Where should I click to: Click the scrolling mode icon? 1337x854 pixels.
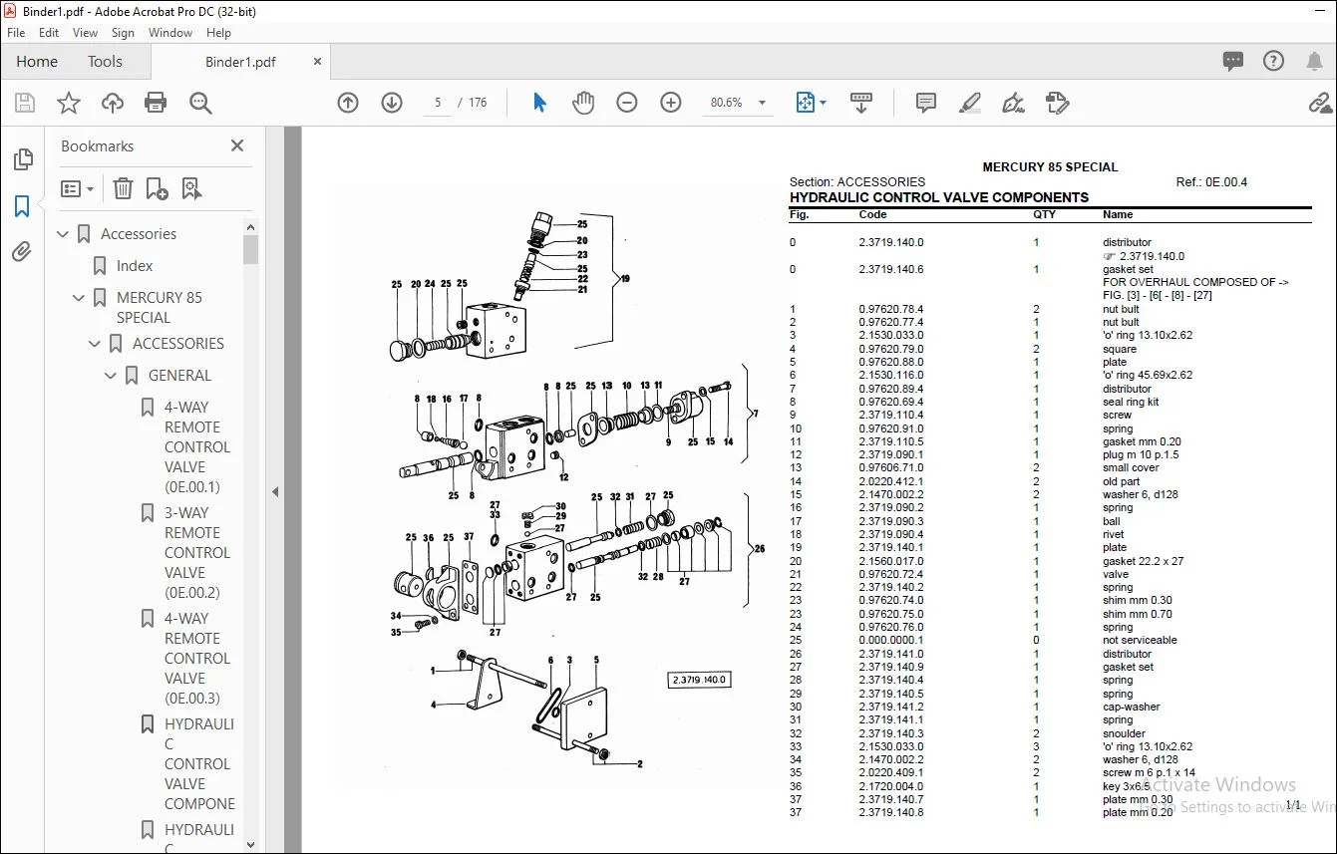coord(860,103)
